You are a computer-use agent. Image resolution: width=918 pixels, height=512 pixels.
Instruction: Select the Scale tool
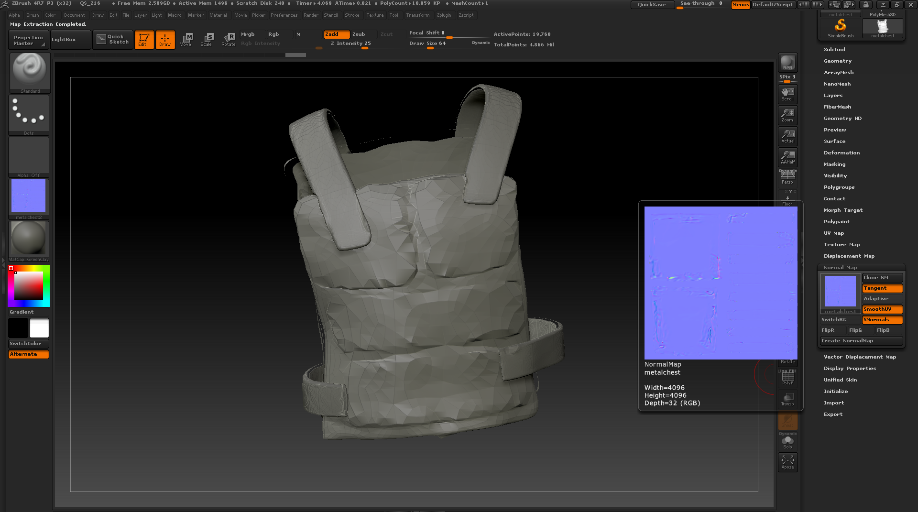(207, 40)
